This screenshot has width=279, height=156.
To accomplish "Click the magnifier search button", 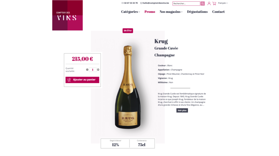I will click(203, 3).
